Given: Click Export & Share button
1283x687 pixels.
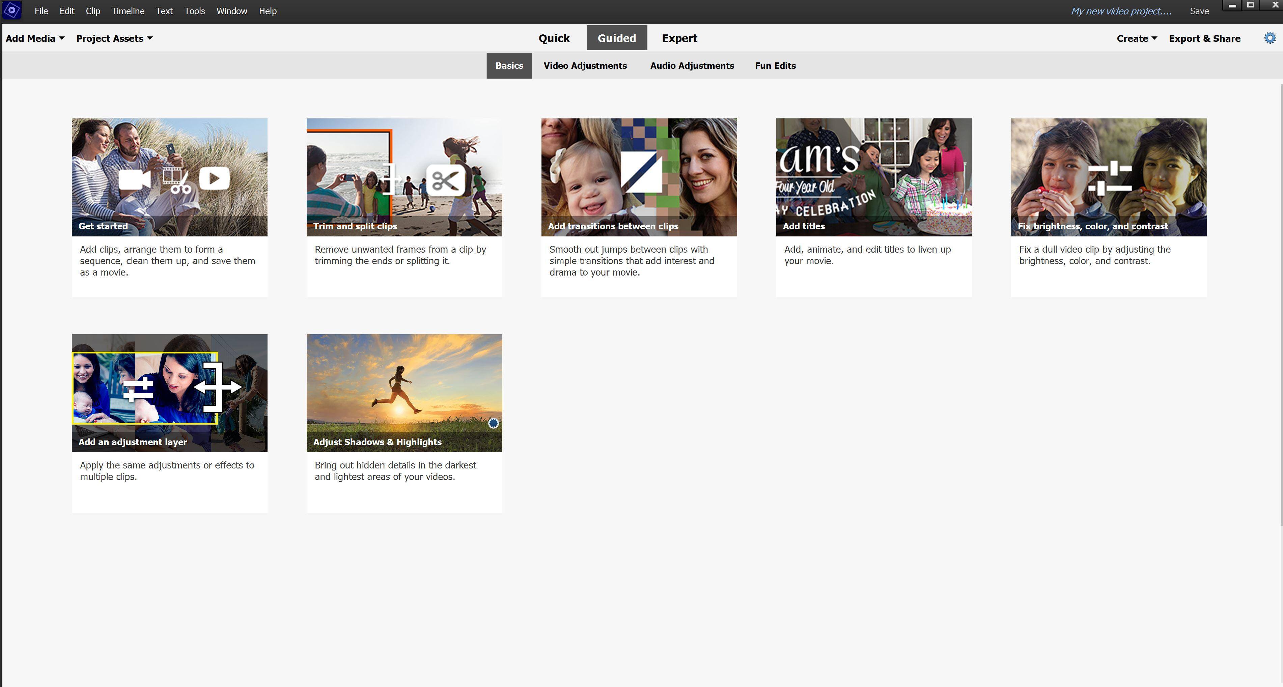Looking at the screenshot, I should coord(1204,38).
